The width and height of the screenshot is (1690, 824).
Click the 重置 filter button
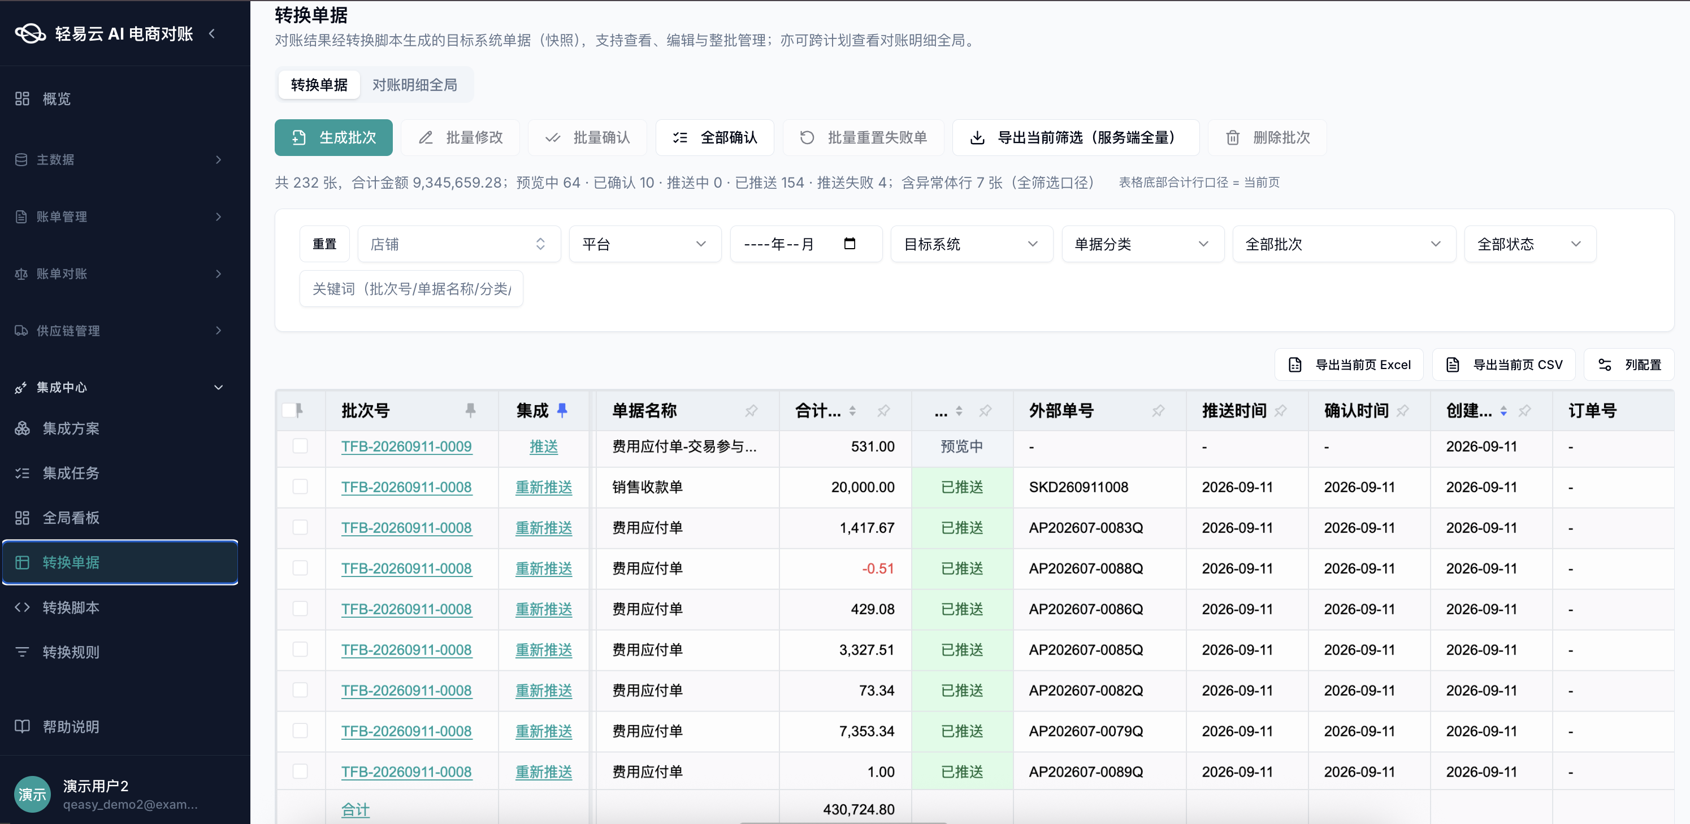(324, 244)
